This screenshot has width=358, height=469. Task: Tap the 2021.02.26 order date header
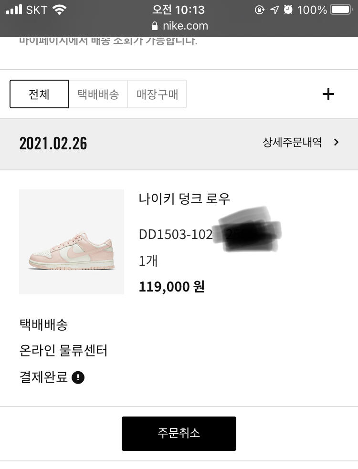pos(53,143)
